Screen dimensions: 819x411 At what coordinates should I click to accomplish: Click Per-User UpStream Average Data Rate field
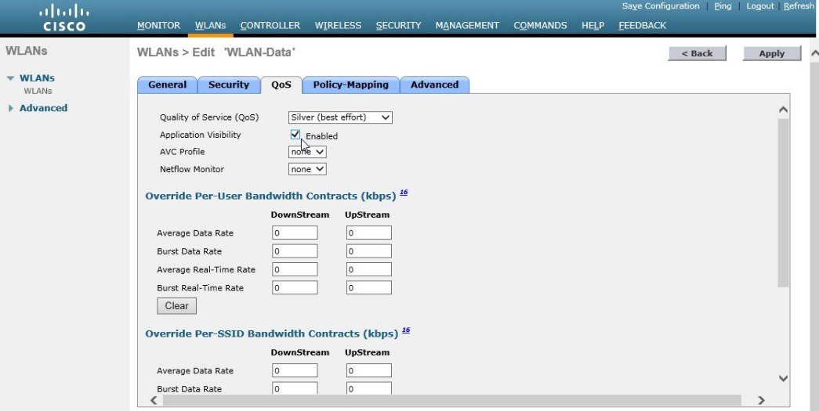[369, 233]
